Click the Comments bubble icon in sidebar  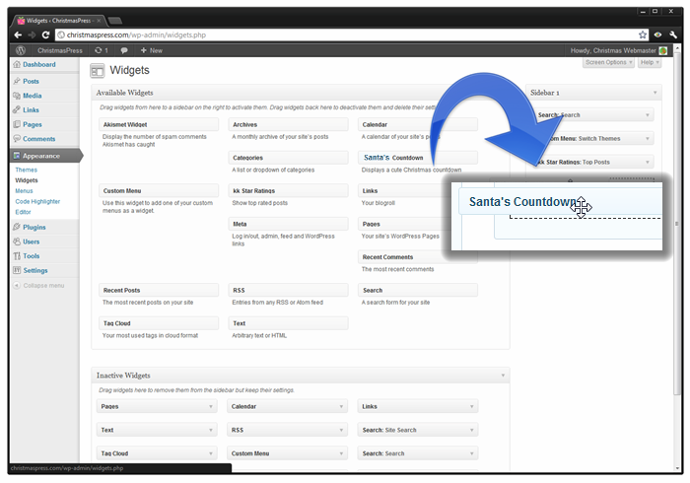pyautogui.click(x=17, y=139)
